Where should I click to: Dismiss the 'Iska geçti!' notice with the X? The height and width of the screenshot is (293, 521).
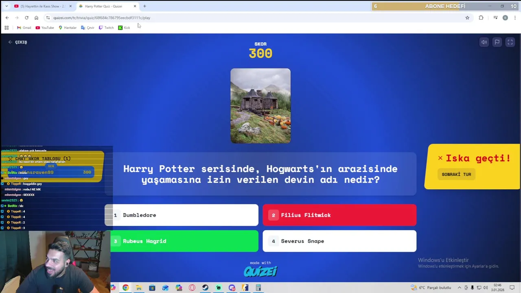coord(440,158)
